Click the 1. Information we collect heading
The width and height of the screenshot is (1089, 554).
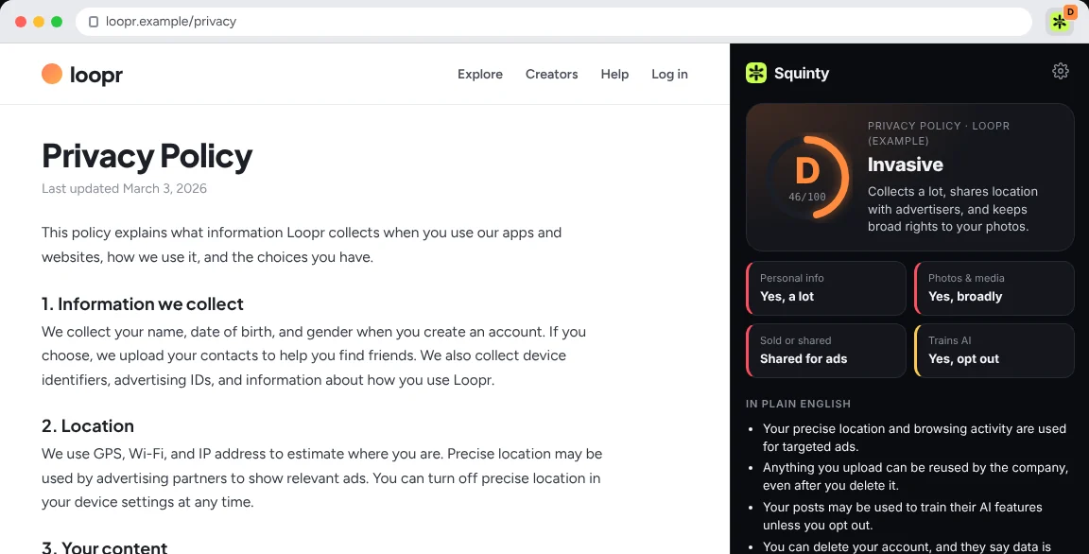pyautogui.click(x=143, y=304)
